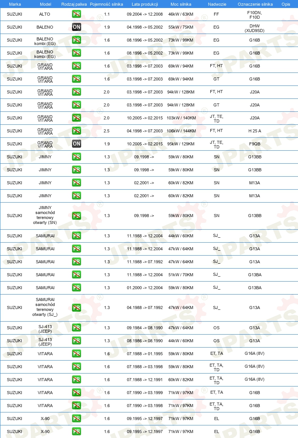Select the date range 09.1984 -> 08.1990
The image size is (298, 438).
(x=145, y=328)
